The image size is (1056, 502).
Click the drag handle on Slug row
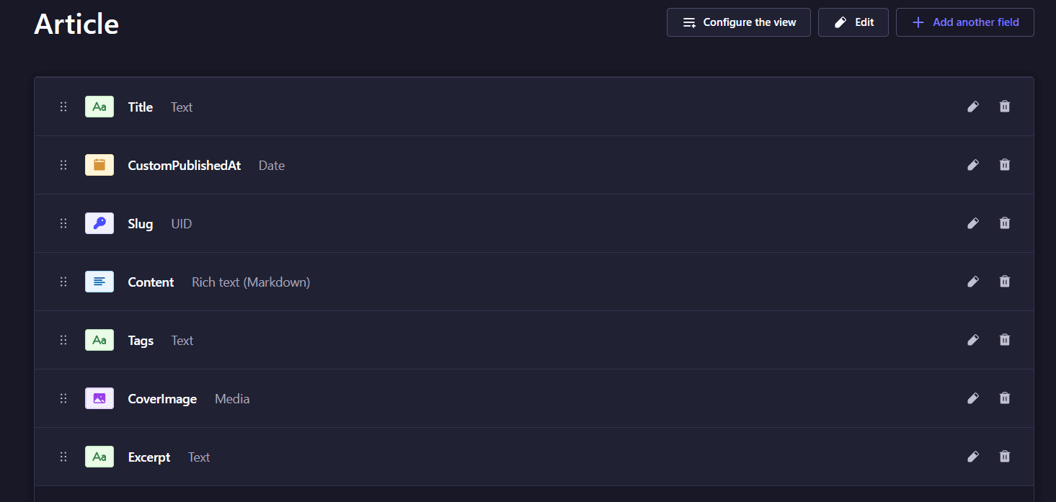click(63, 223)
